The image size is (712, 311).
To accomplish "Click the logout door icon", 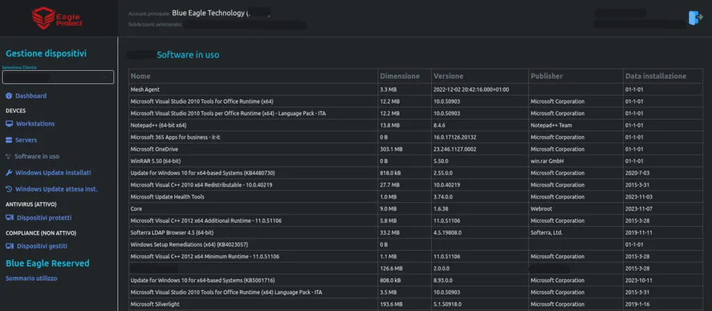I will click(695, 17).
